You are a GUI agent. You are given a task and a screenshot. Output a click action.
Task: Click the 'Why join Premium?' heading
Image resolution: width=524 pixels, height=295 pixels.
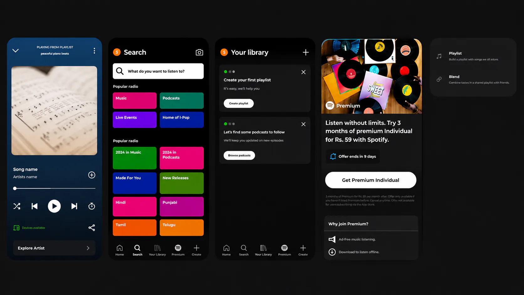click(x=348, y=224)
